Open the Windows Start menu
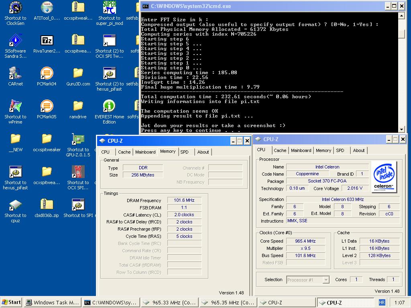411x308 pixels. [x=11, y=302]
